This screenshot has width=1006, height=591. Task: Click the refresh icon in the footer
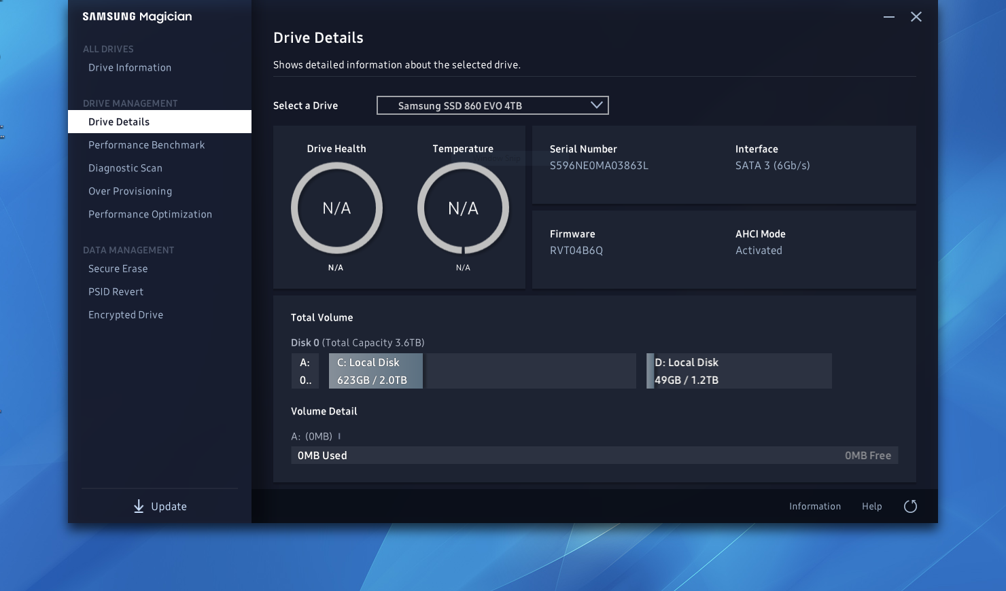click(x=911, y=506)
